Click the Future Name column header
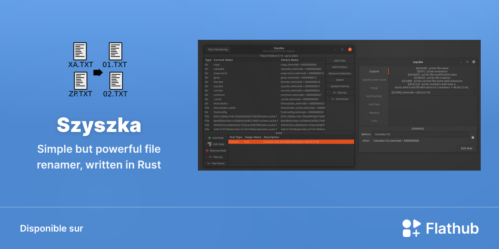Image resolution: width=499 pixels, height=249 pixels. (x=290, y=60)
